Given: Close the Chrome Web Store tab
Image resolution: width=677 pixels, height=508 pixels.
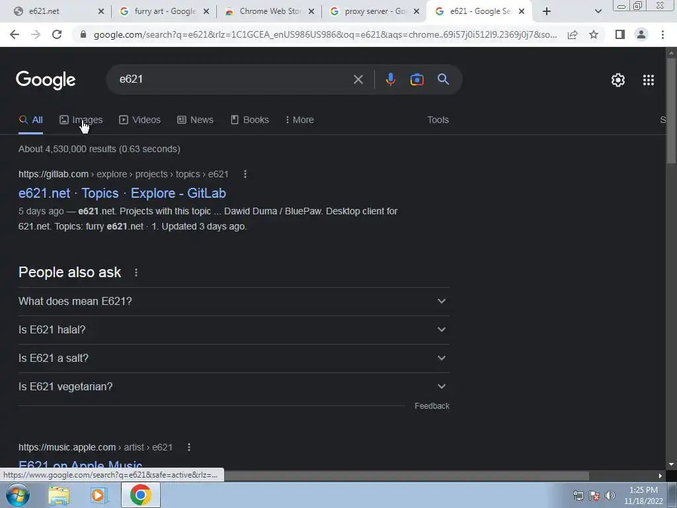Looking at the screenshot, I should pos(311,12).
